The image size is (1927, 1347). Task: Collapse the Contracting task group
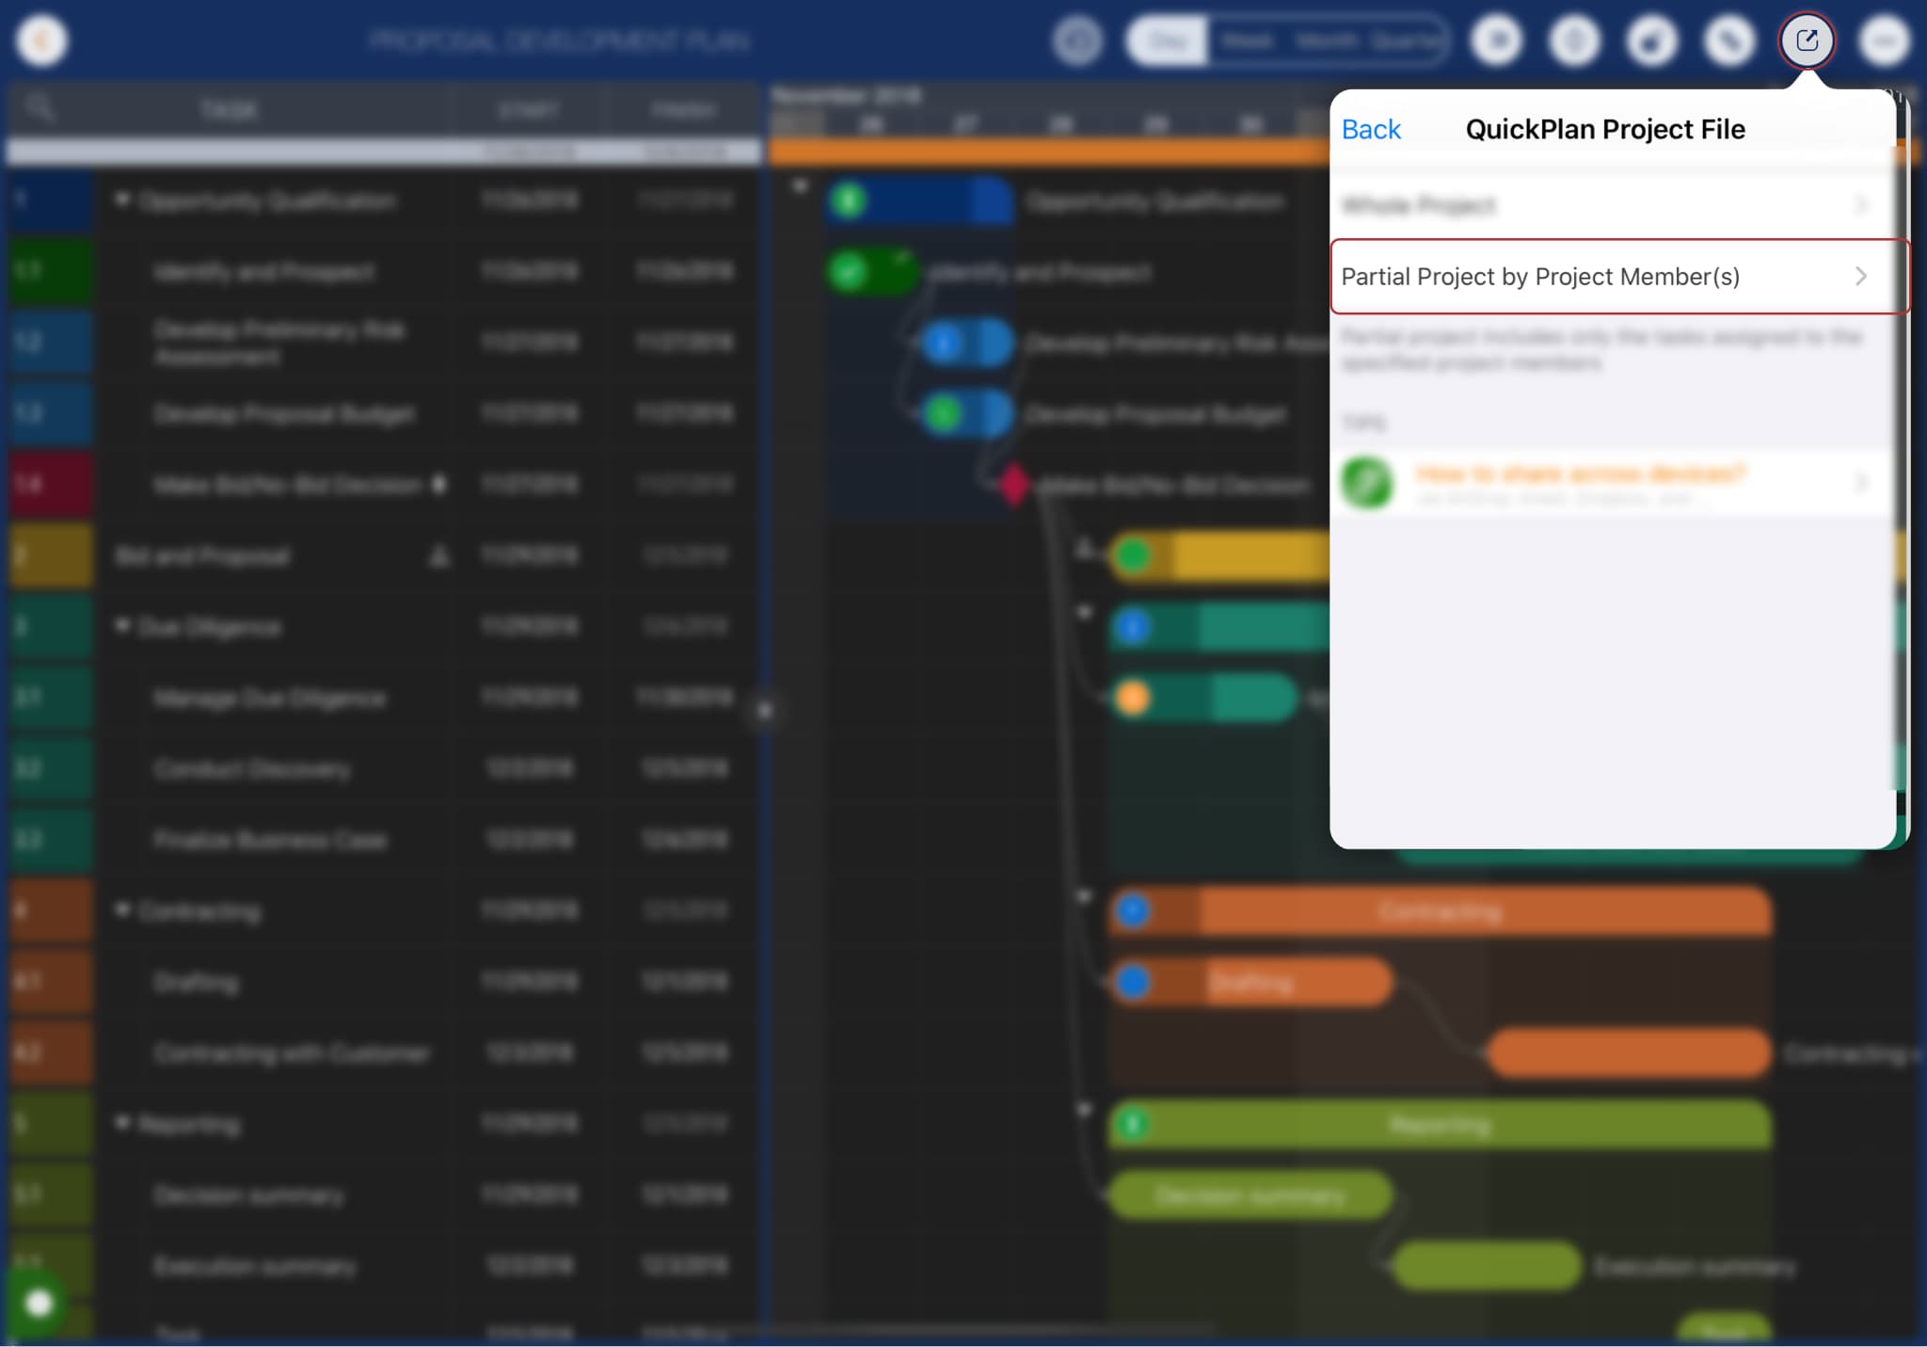[x=122, y=909]
